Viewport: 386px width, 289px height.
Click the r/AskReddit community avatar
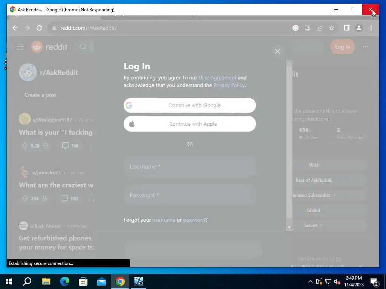(x=28, y=72)
